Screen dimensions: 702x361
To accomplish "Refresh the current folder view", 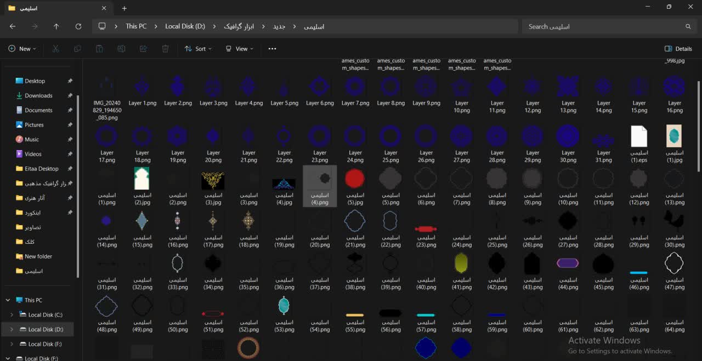I will tap(78, 26).
